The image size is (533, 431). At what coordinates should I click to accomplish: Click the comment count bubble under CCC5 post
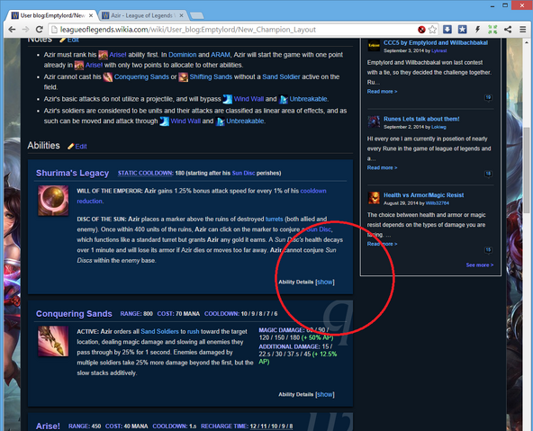(488, 98)
